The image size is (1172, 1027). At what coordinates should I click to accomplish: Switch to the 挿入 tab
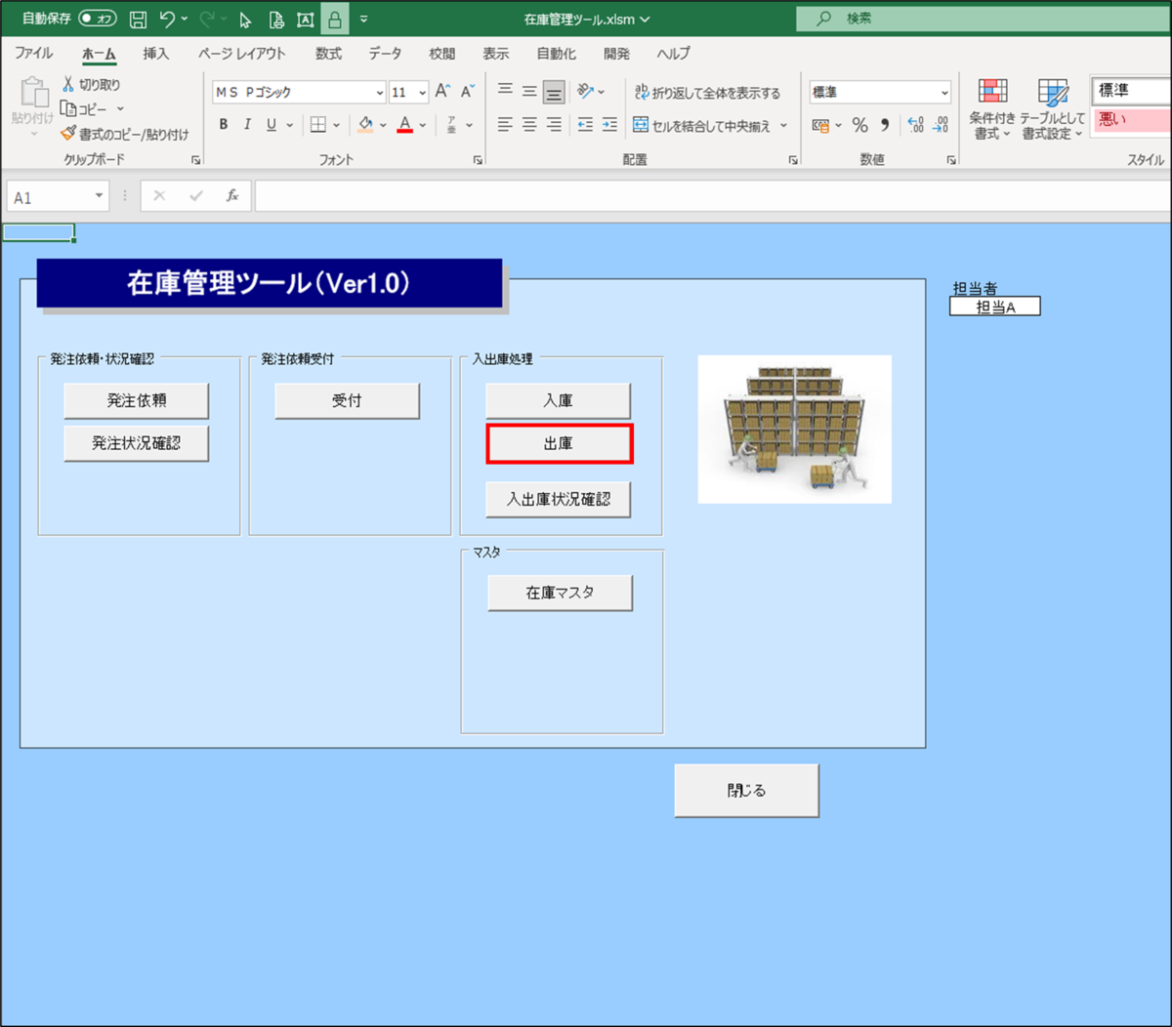point(156,54)
